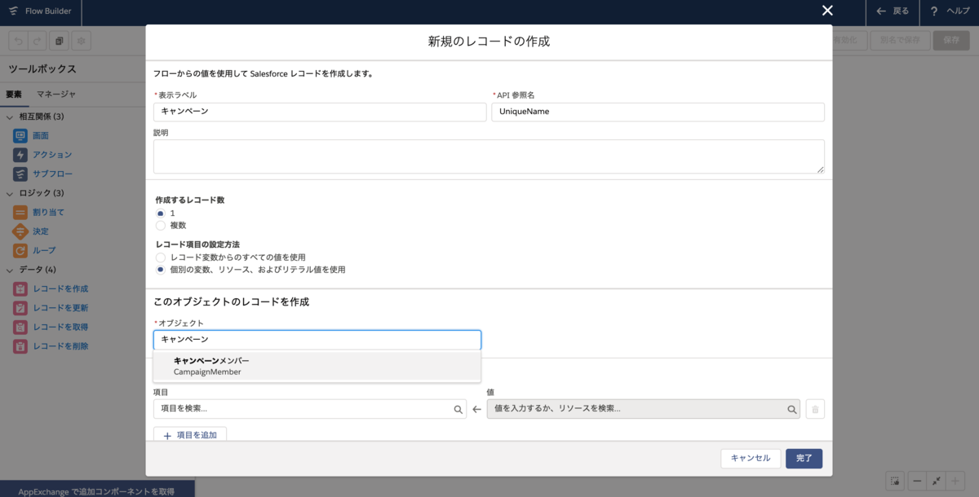Click the zoom out control bottom right

point(918,481)
